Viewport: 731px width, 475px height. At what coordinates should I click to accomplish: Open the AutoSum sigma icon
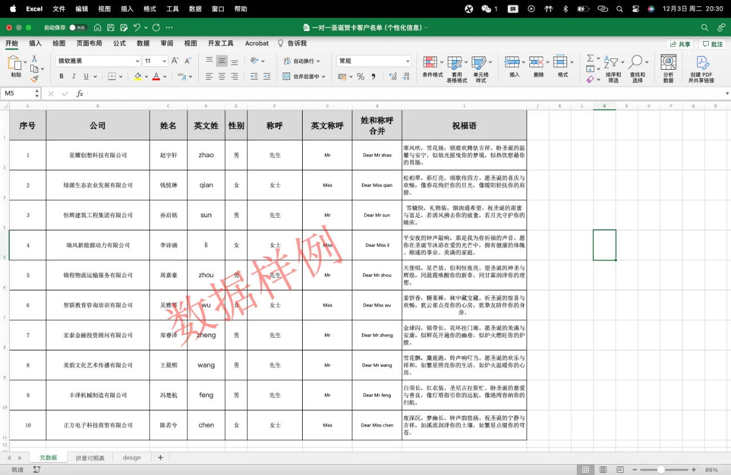point(589,58)
